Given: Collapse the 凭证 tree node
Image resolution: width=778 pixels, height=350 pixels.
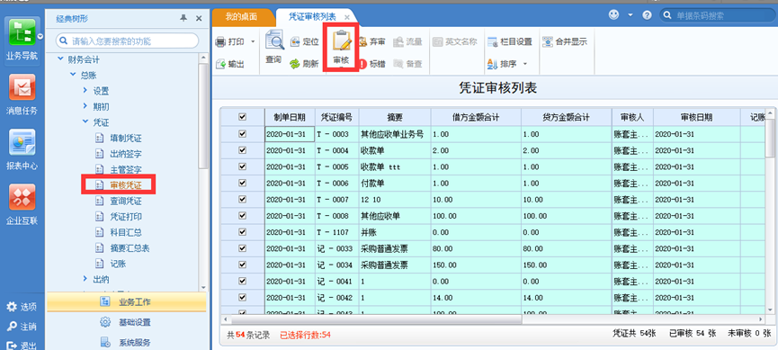Looking at the screenshot, I should coord(85,122).
